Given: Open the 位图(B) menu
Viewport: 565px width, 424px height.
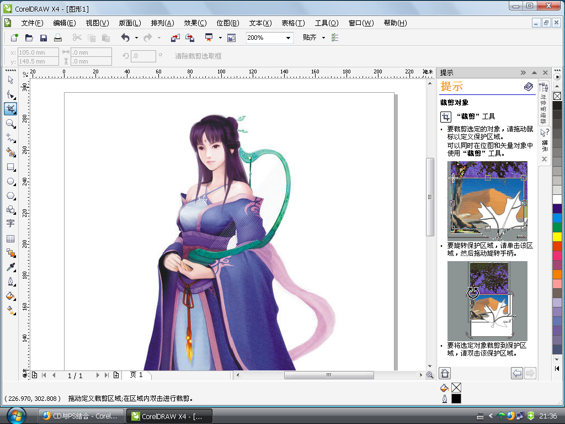Looking at the screenshot, I should pyautogui.click(x=227, y=23).
